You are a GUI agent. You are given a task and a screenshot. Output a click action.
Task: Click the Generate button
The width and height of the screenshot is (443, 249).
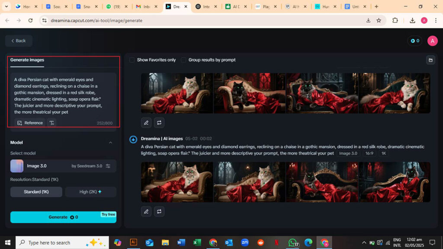63,217
